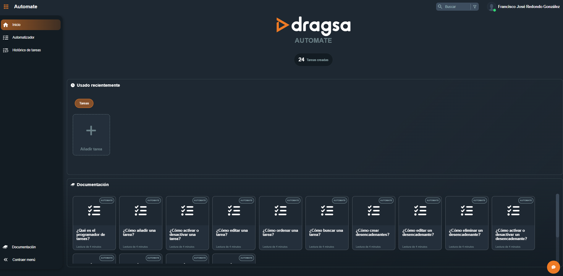This screenshot has width=563, height=276.
Task: Open the user menu Francisco José Redondo González
Action: click(x=528, y=6)
